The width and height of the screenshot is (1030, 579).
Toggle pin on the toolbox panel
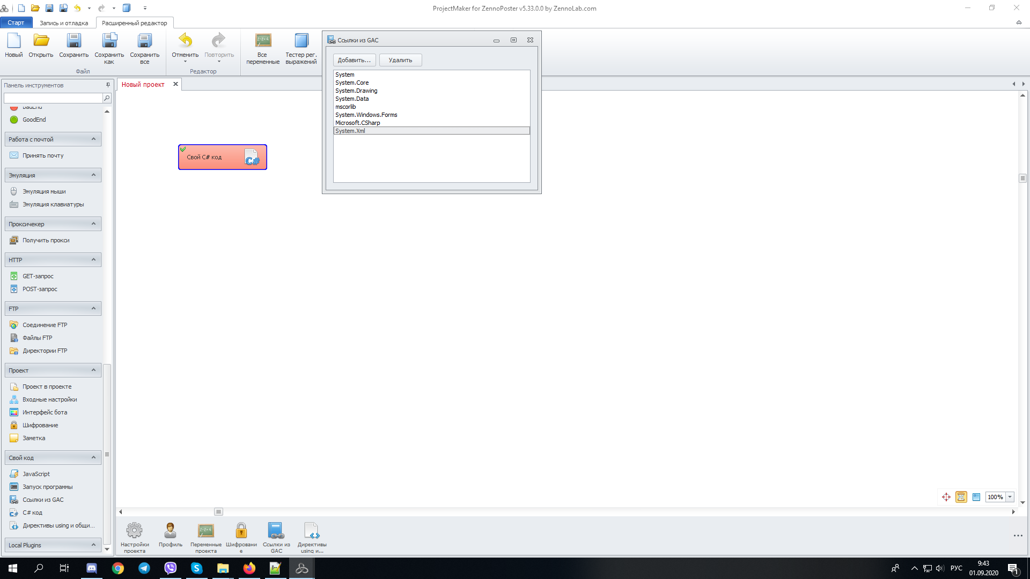(x=108, y=85)
